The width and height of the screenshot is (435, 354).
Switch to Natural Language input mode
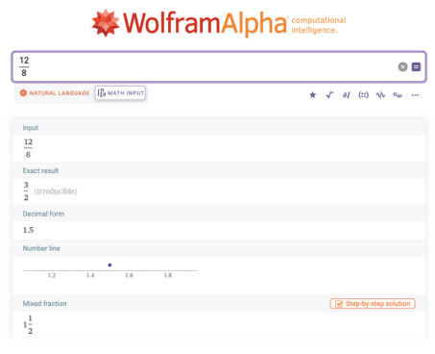tap(55, 93)
